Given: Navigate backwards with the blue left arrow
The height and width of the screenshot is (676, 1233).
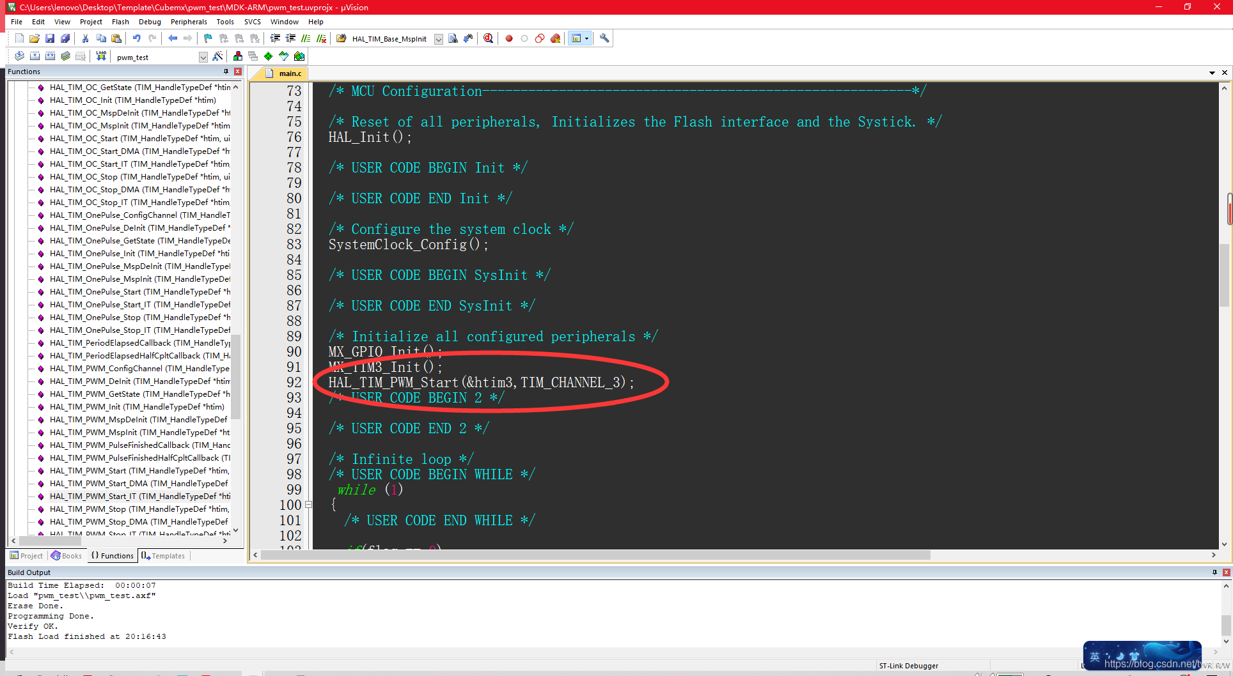Looking at the screenshot, I should [x=173, y=38].
